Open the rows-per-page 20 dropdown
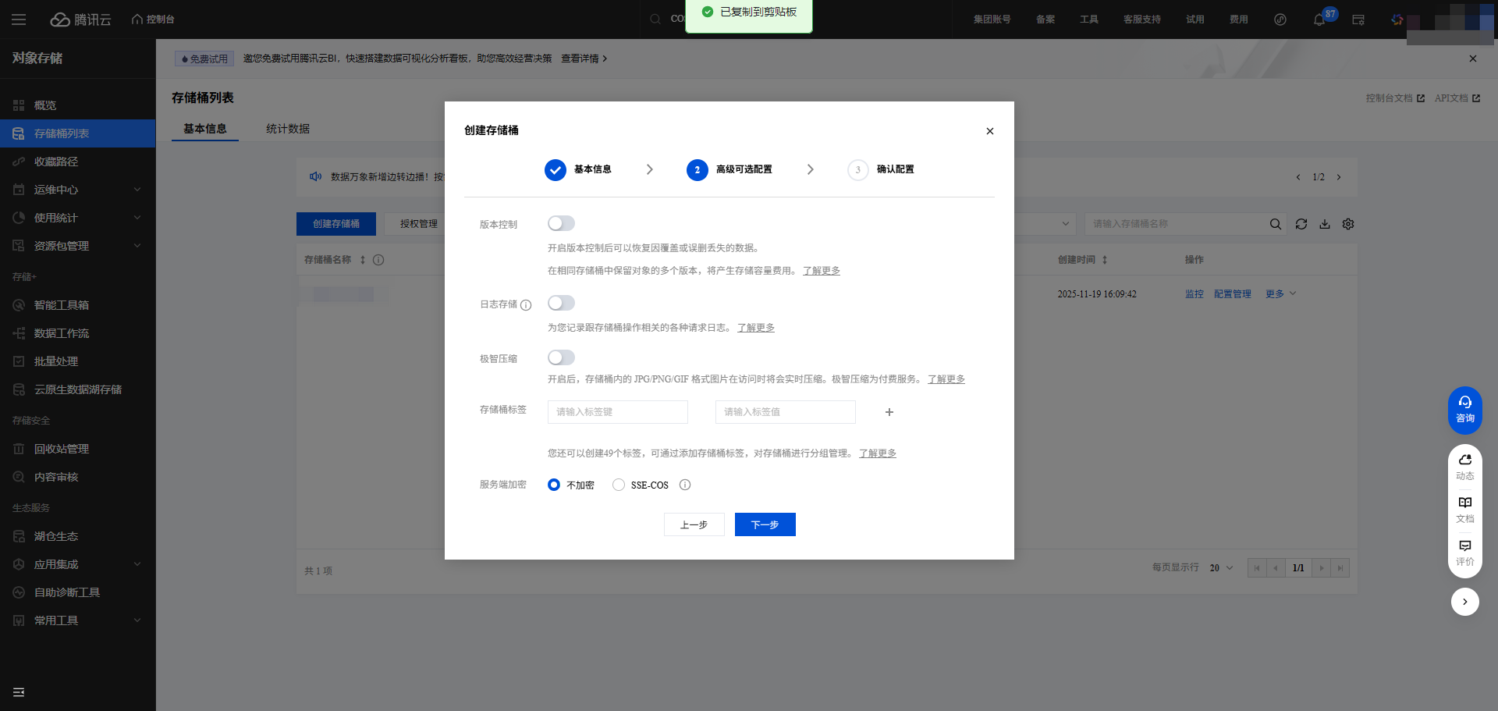The image size is (1498, 711). (1219, 567)
